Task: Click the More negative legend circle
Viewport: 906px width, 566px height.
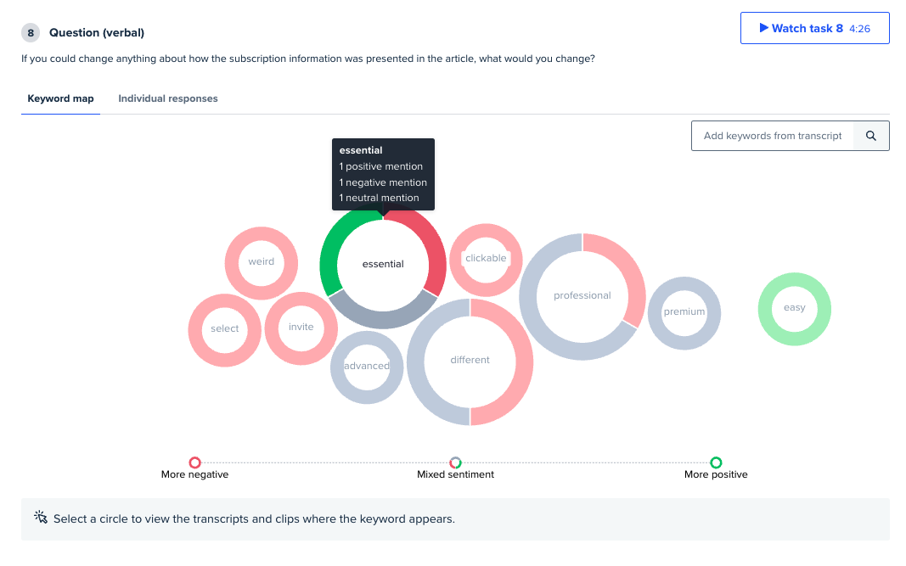Action: pyautogui.click(x=194, y=462)
